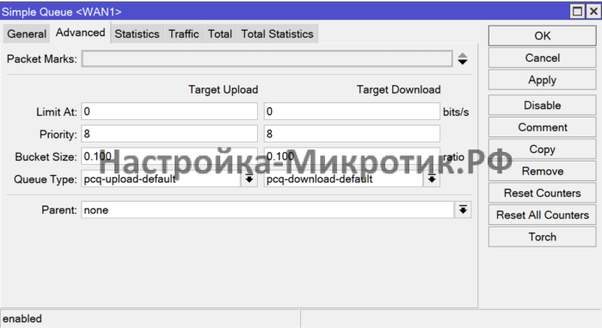
Task: Click Reset All Counters
Action: click(542, 215)
